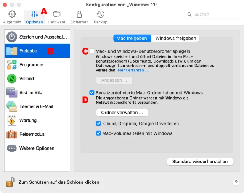Viewport: 244px width, 193px height.
Task: Select Starten und Ausschal... sidebar label
Action: coord(43,37)
